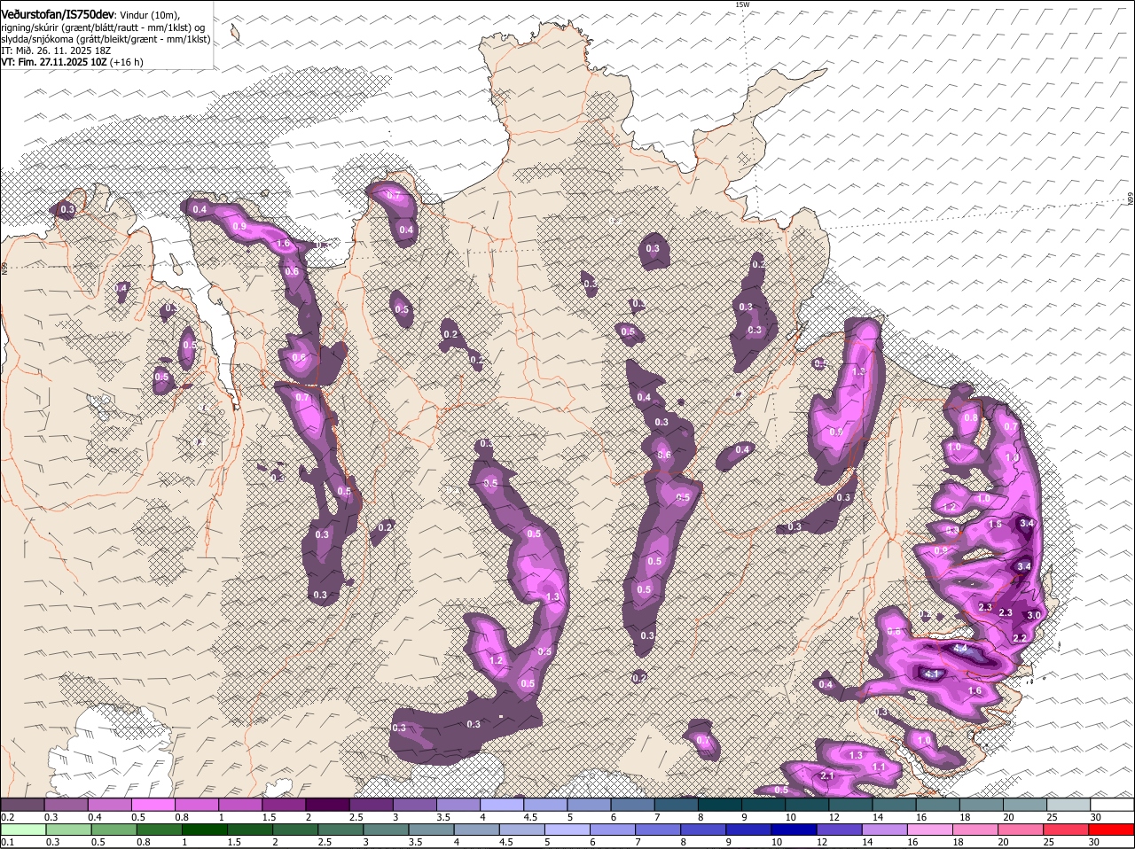The height and width of the screenshot is (849, 1135).
Task: Click the pale grey 25 swatch in upper scale
Action: [x=1068, y=805]
